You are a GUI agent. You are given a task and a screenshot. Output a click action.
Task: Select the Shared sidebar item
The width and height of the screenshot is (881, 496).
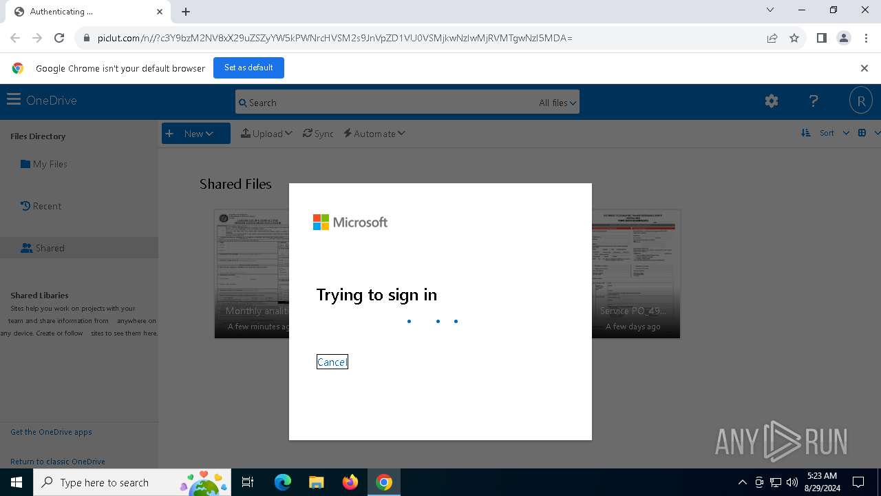tap(79, 248)
